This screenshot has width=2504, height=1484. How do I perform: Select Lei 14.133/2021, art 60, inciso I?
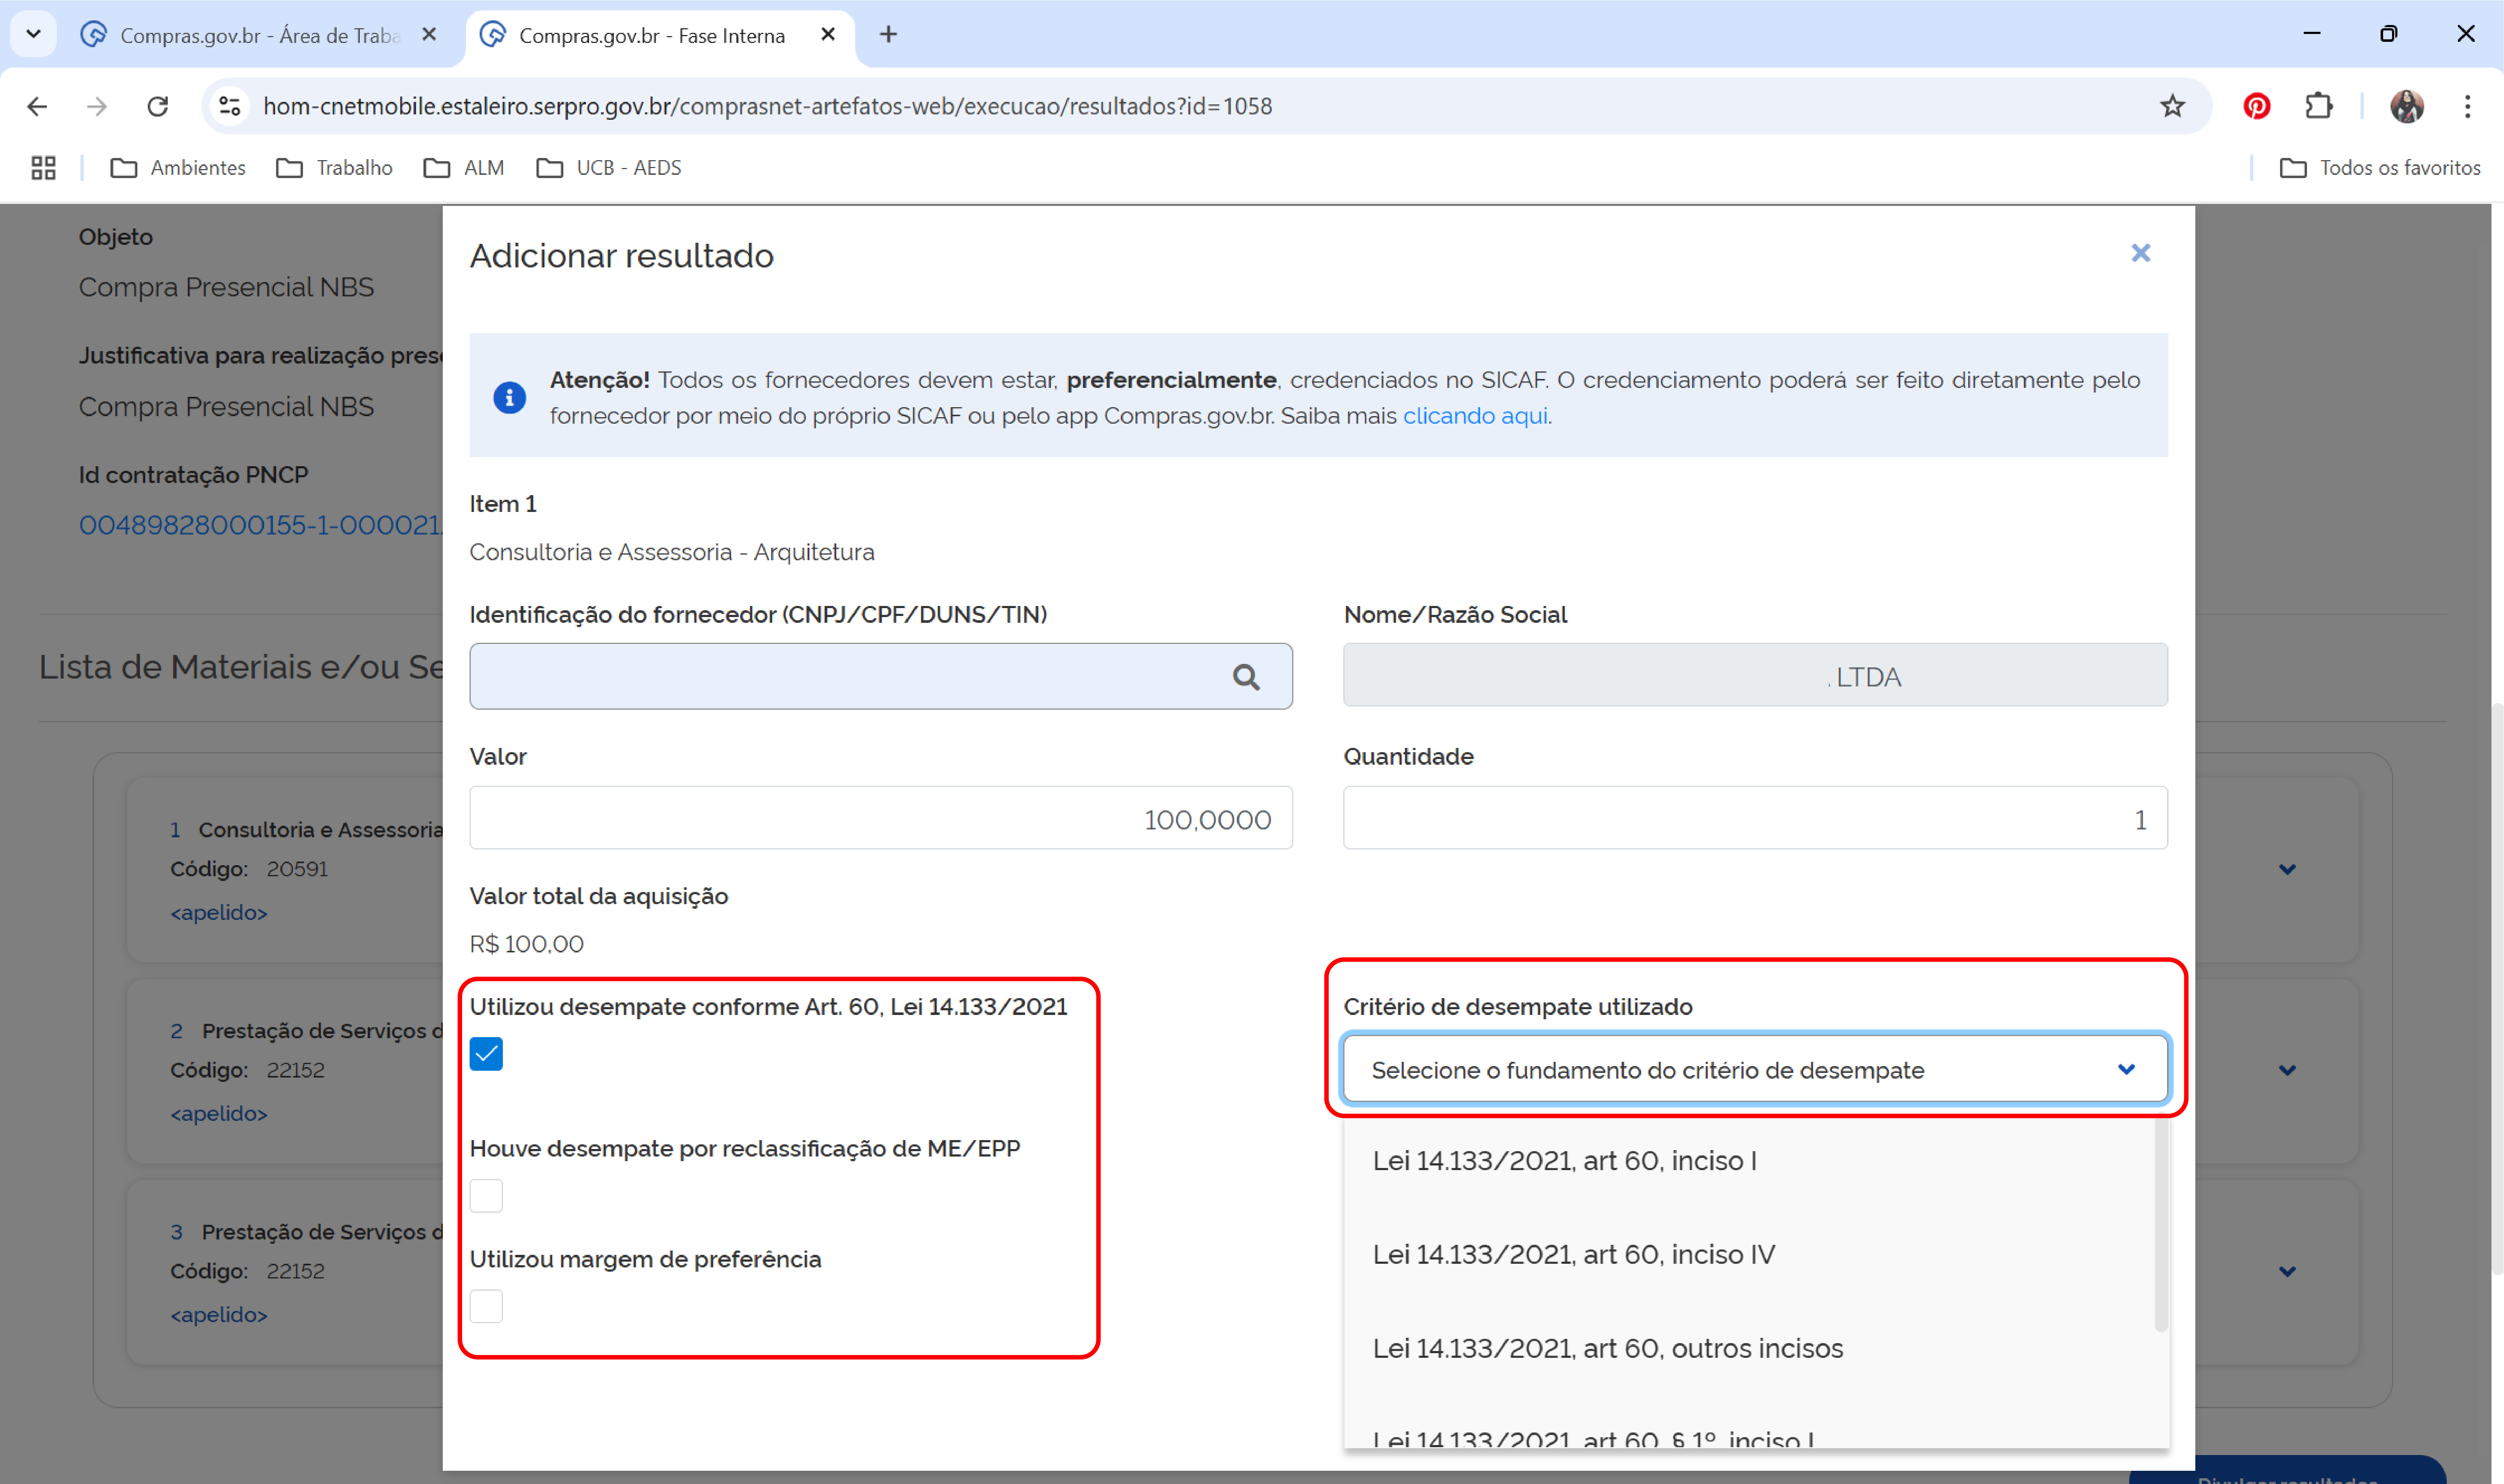tap(1749, 1161)
